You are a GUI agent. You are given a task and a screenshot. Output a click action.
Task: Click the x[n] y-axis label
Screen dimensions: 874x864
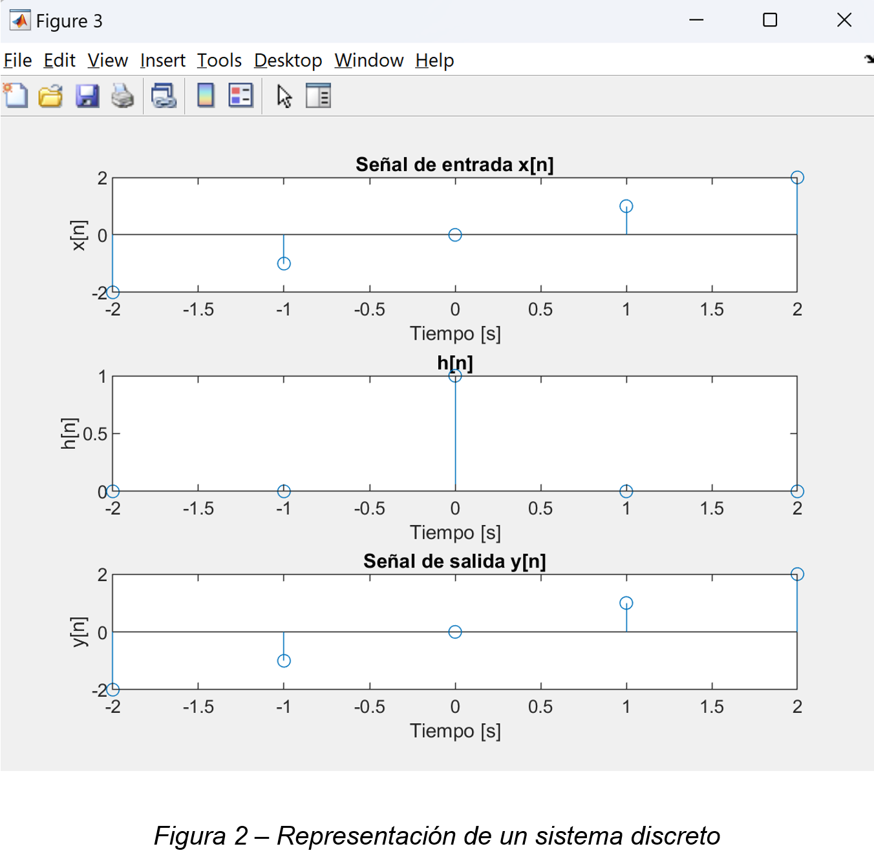pos(78,235)
